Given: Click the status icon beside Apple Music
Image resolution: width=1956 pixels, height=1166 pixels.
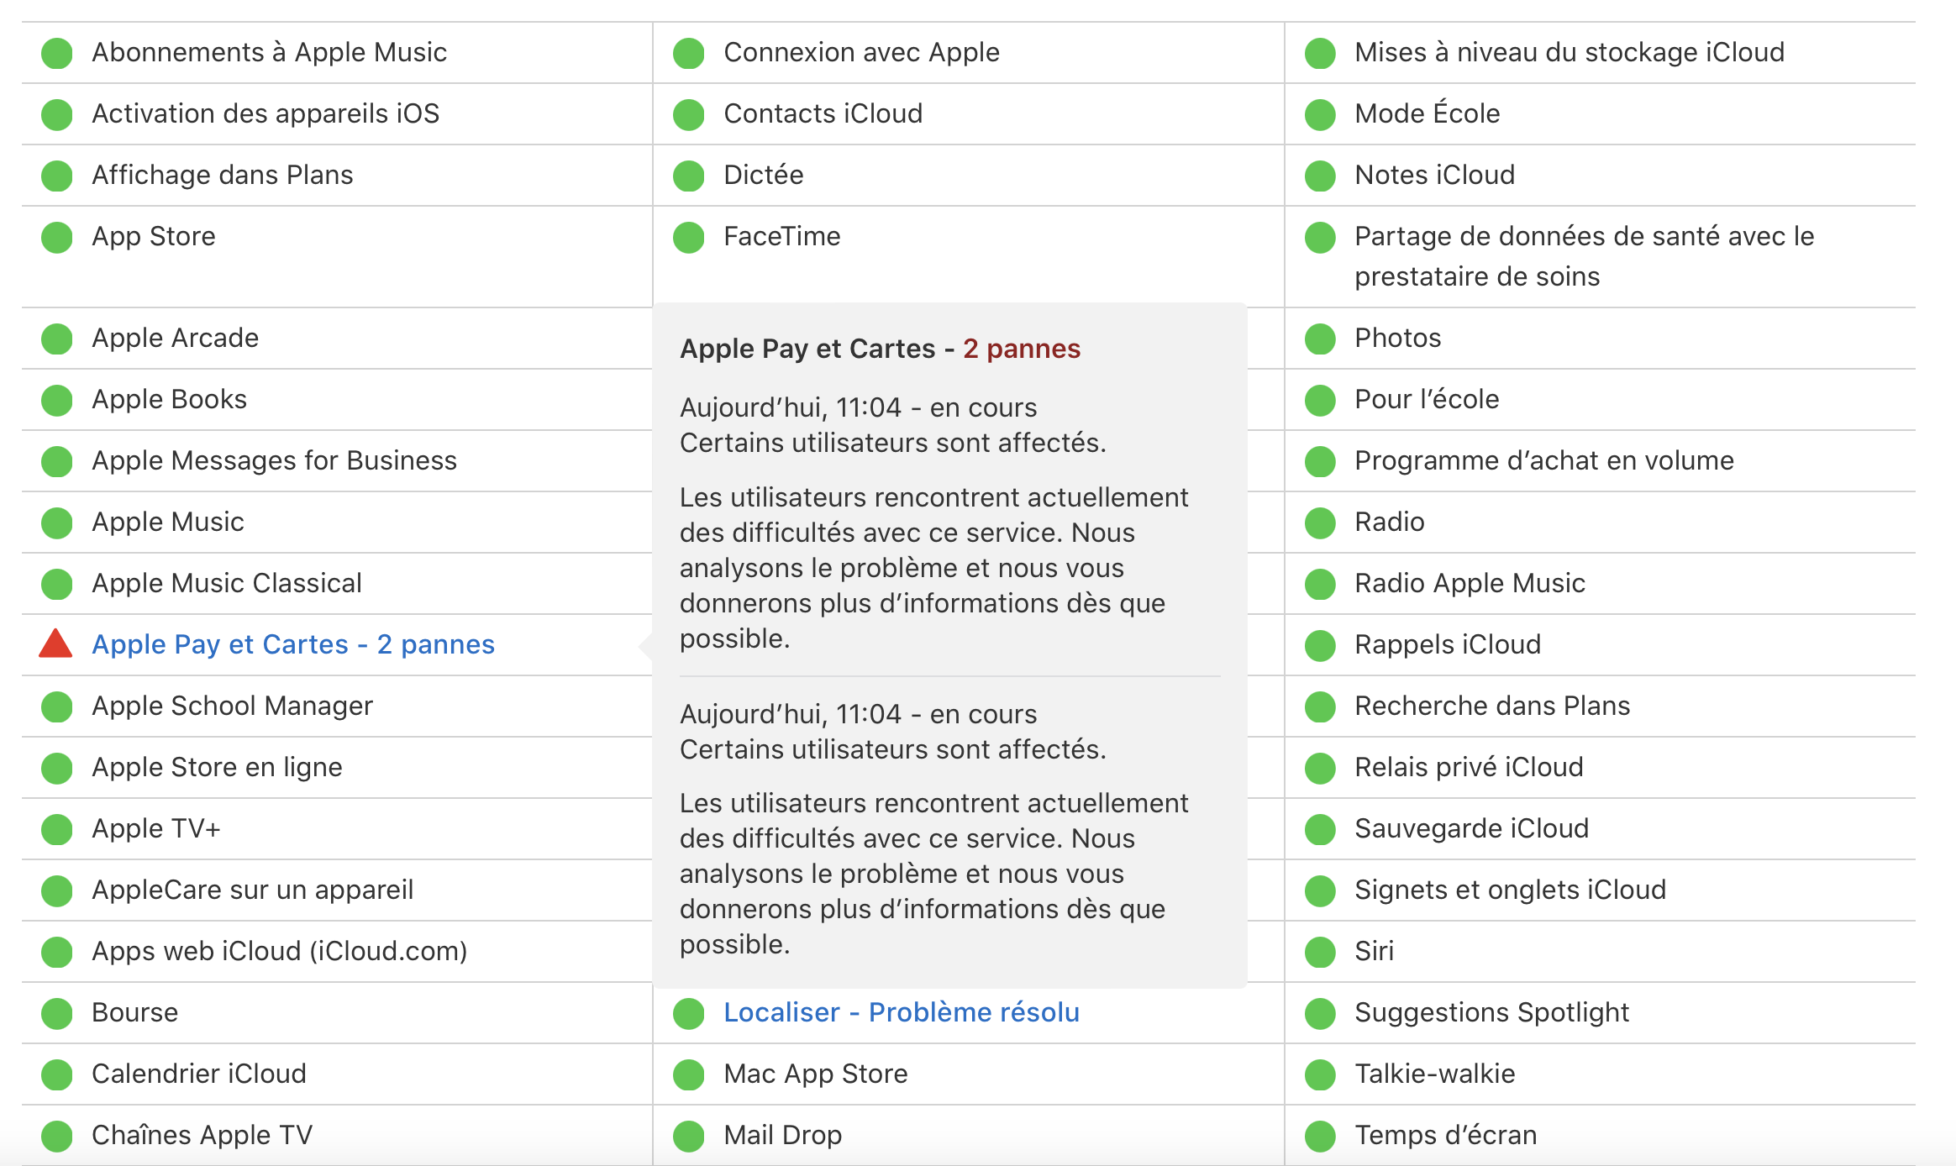Looking at the screenshot, I should 57,523.
